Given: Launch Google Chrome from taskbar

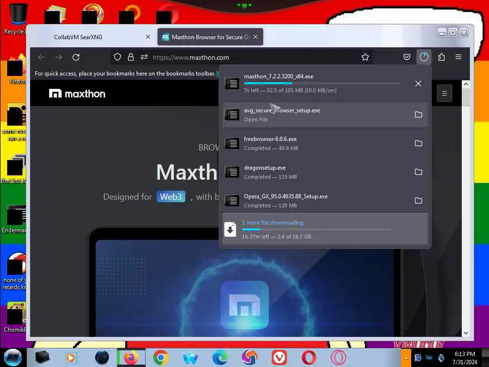Looking at the screenshot, I should (160, 357).
